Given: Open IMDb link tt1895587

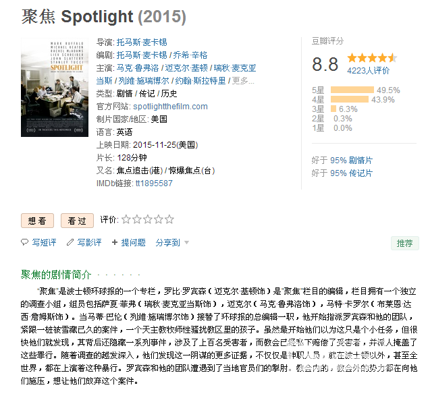Looking at the screenshot, I should coord(154,183).
